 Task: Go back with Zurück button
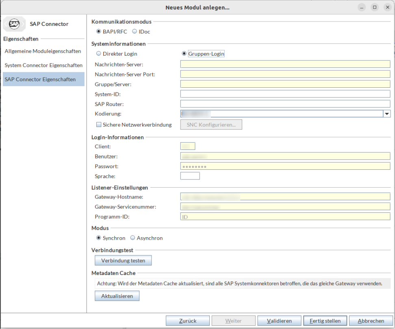(188, 321)
